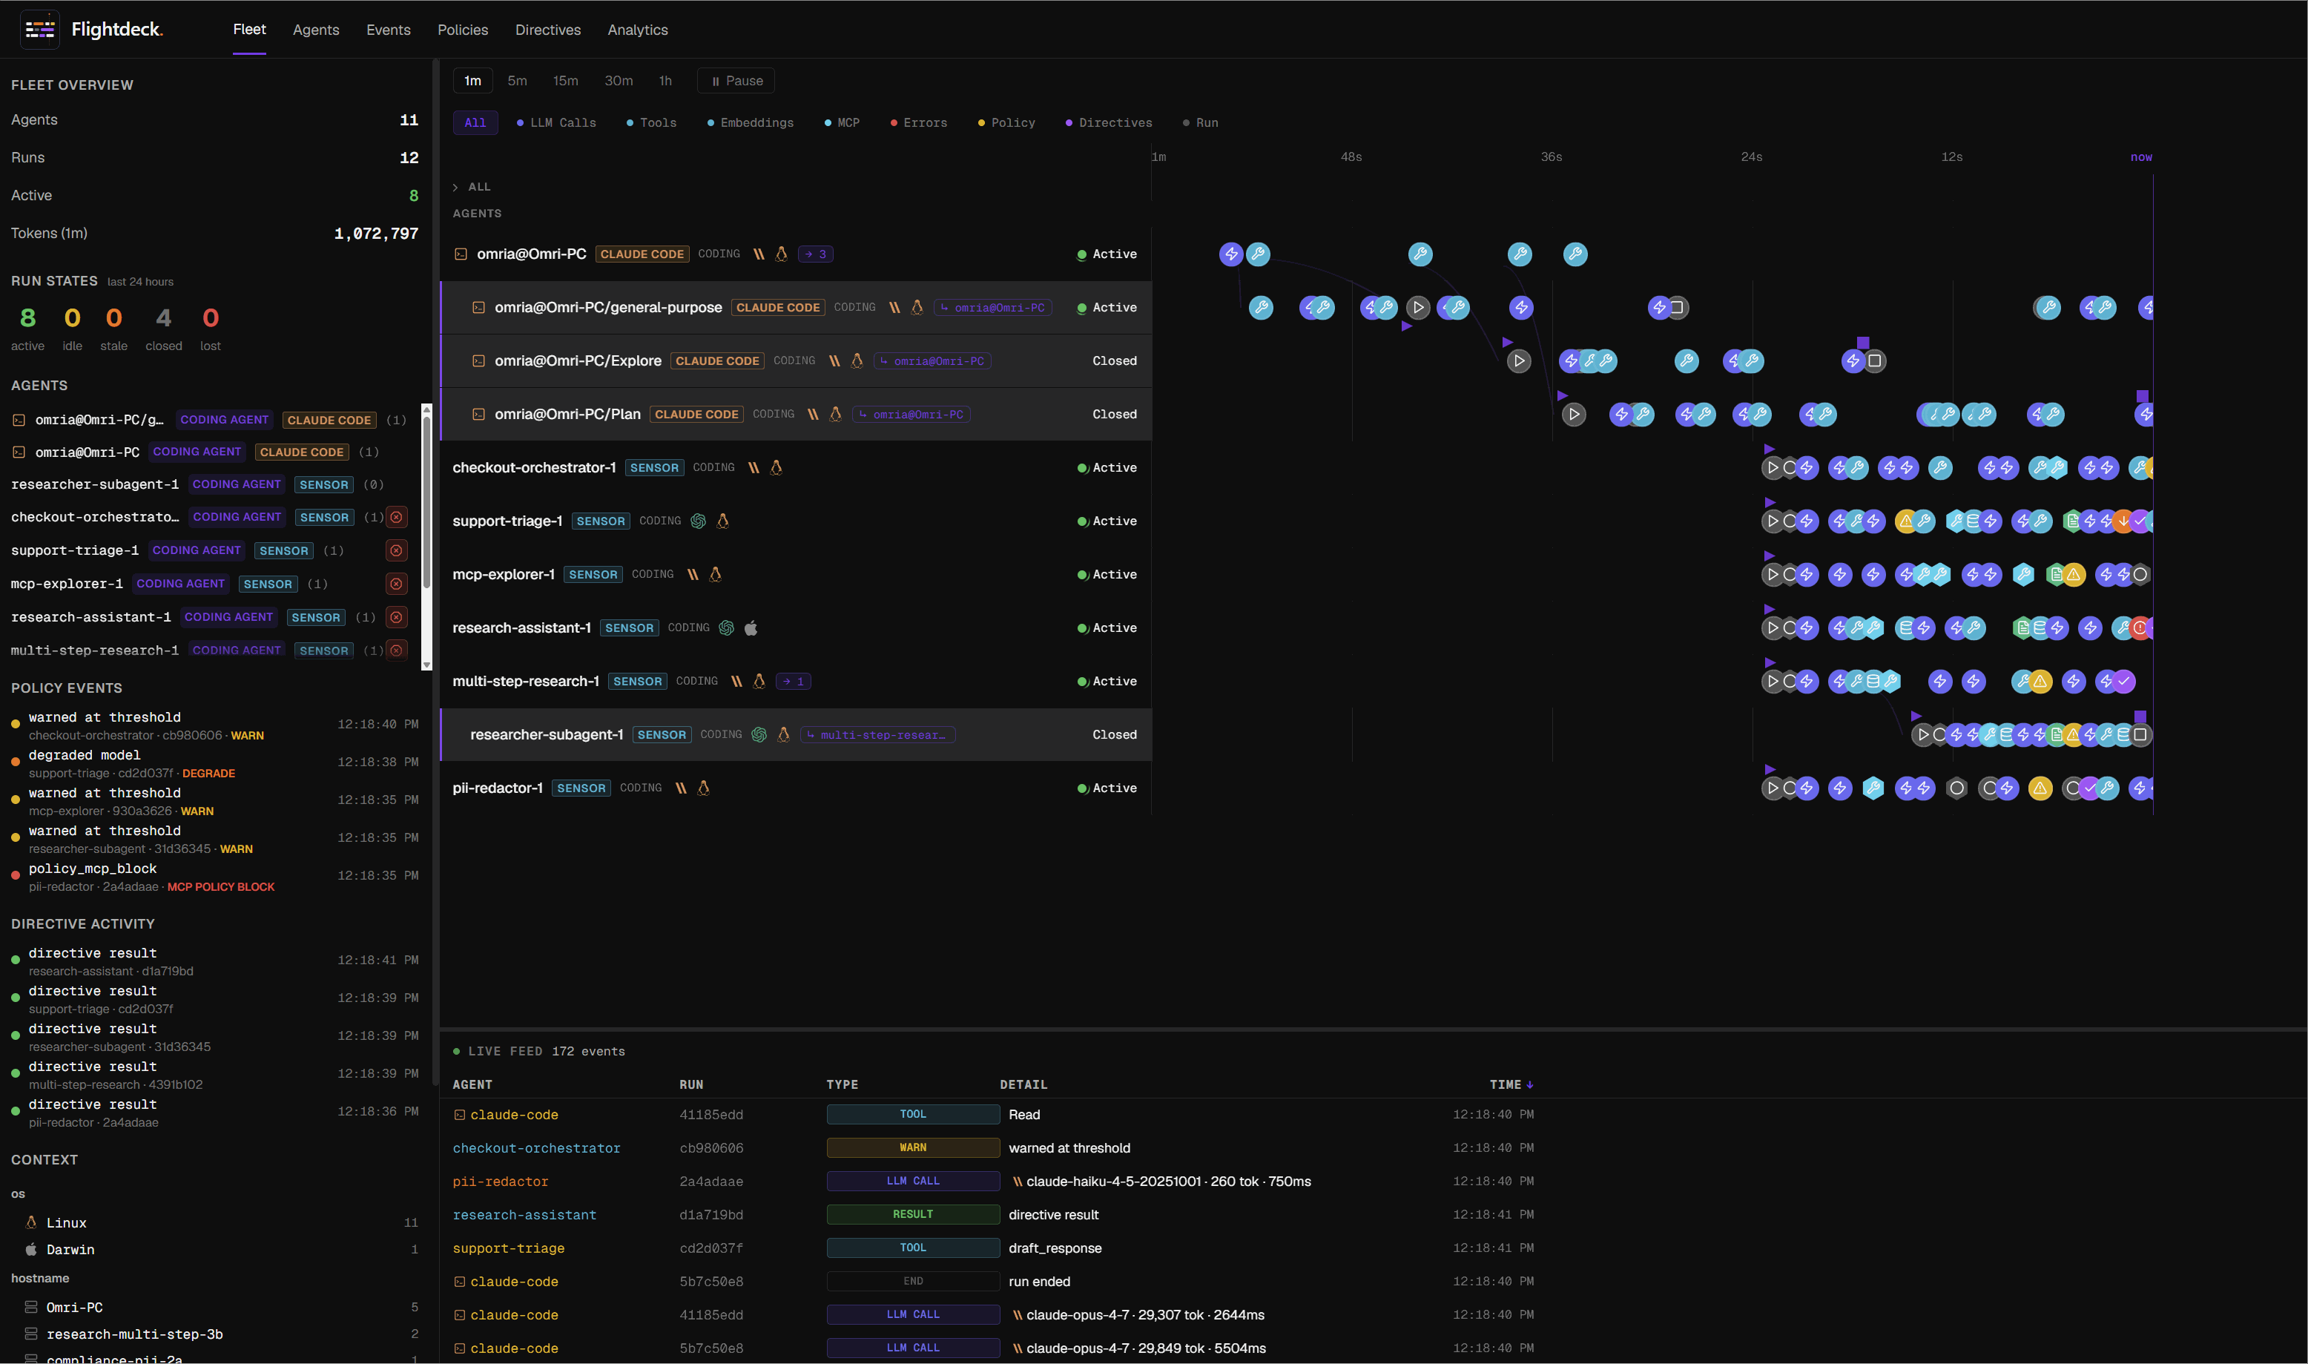2308x1364 pixels.
Task: Click the 'now' timeline label
Action: point(2141,157)
